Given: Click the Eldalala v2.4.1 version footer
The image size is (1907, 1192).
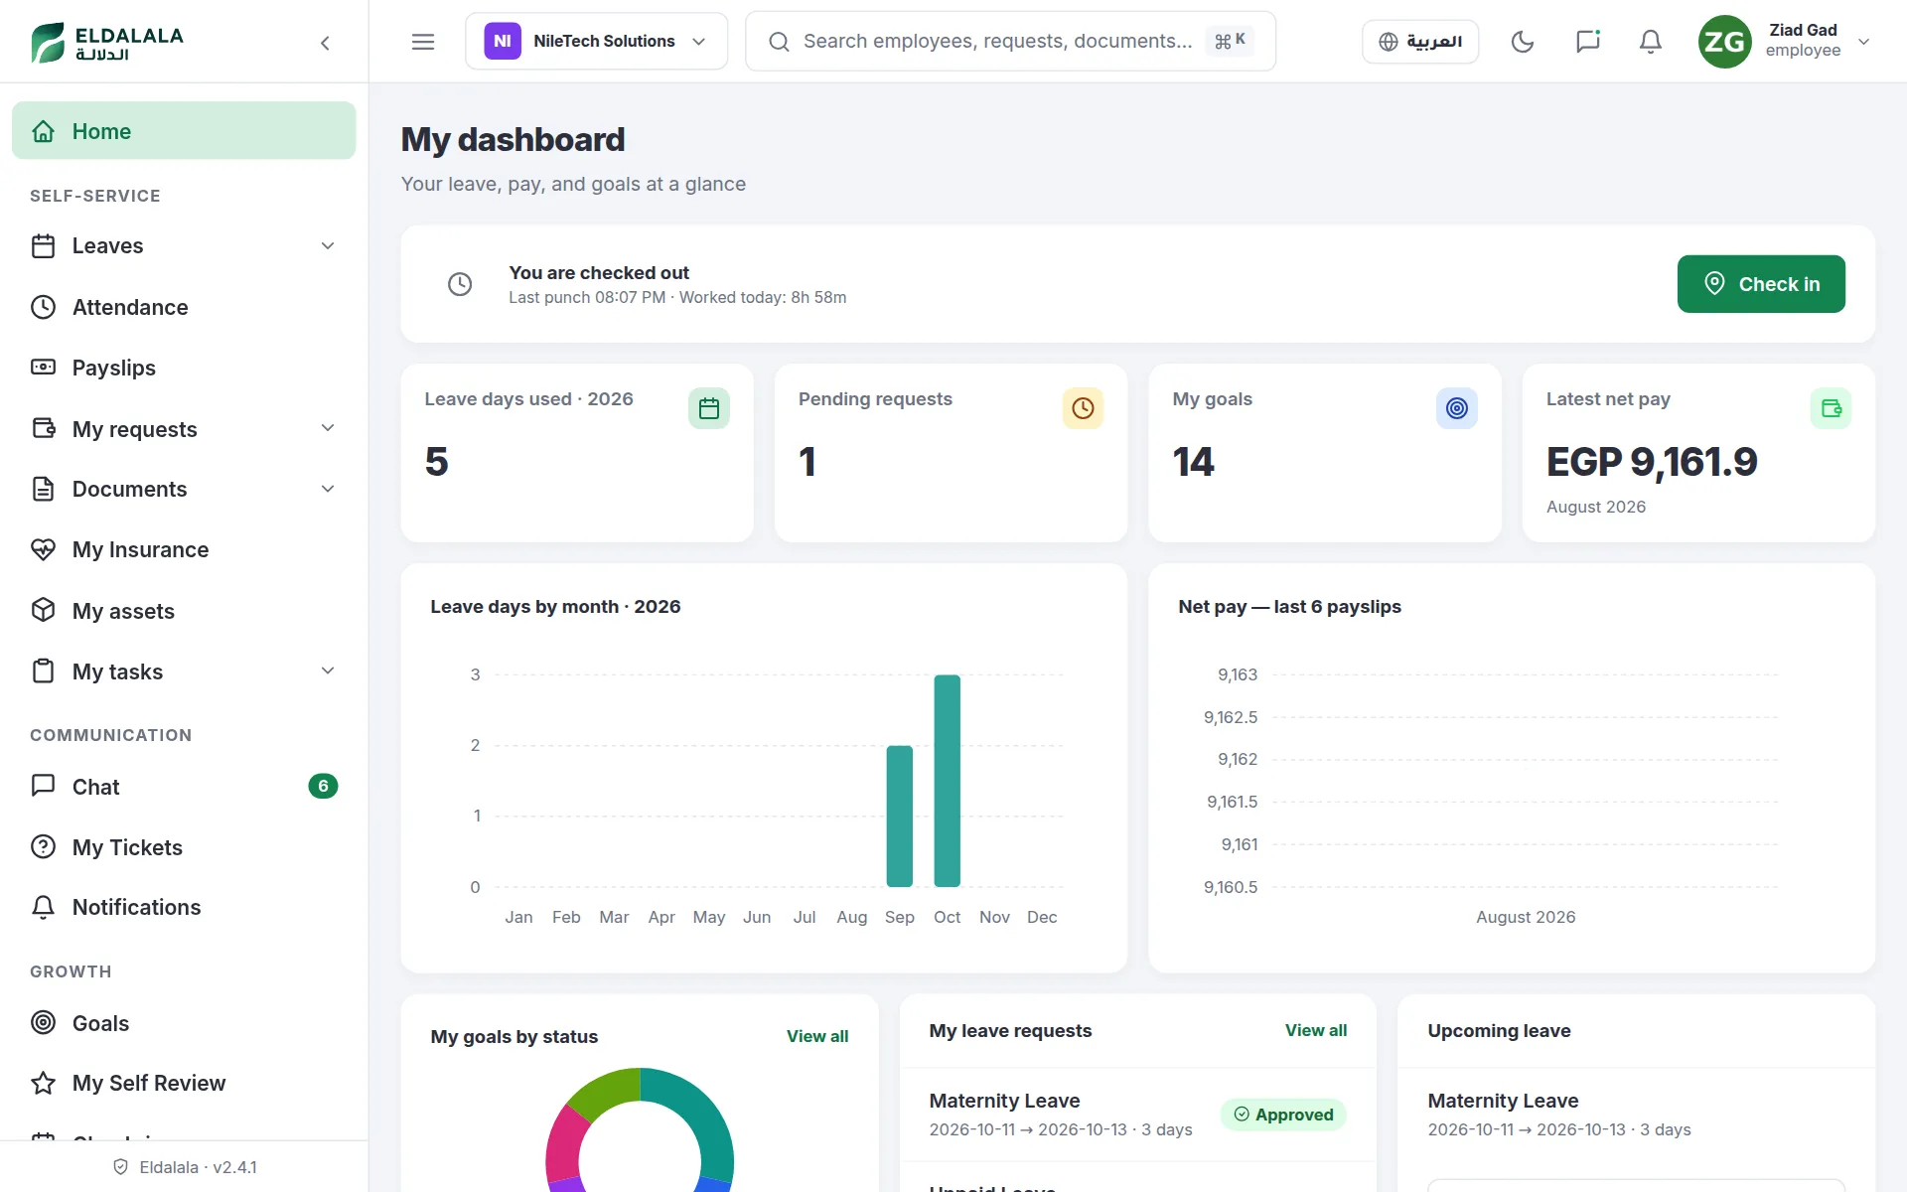Looking at the screenshot, I should [x=185, y=1167].
